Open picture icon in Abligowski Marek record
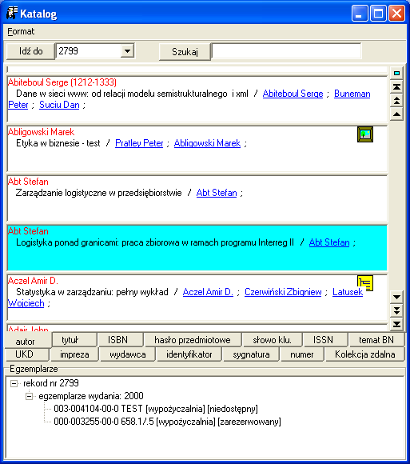Screen dimensions: 410x464 click(x=365, y=134)
